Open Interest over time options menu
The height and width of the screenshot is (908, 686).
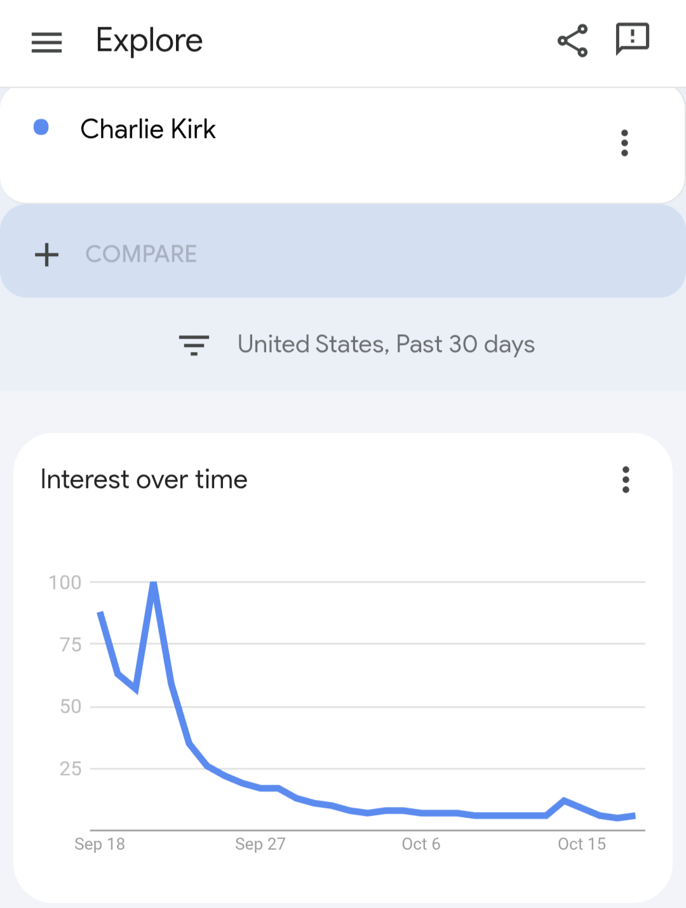[626, 480]
